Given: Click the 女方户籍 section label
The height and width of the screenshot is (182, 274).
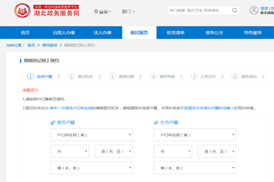Looking at the screenshot, I should point(169,122).
